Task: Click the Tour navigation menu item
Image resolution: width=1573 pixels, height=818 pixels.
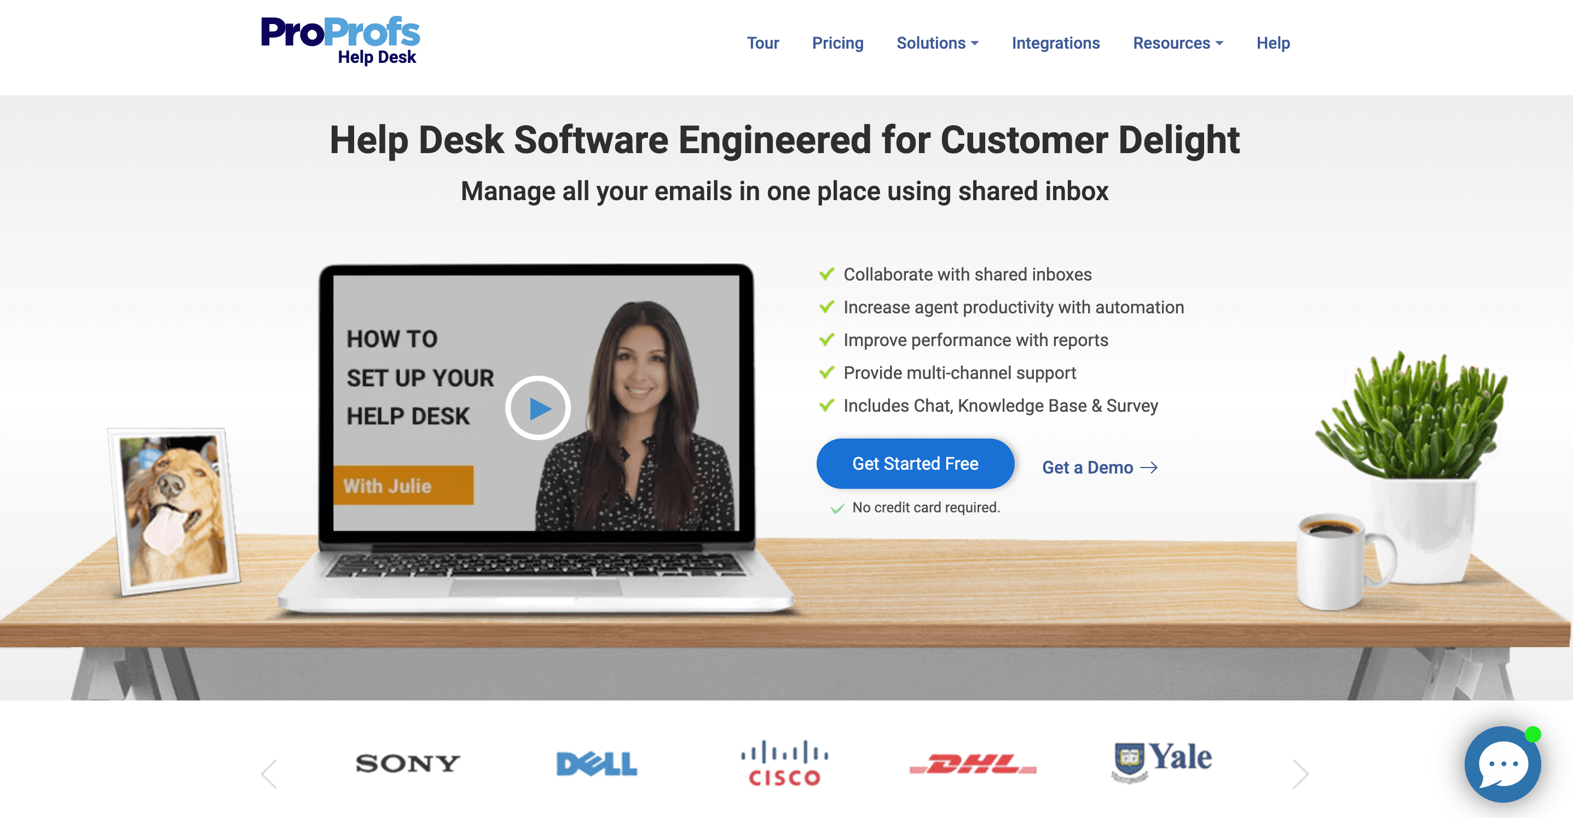Action: [x=762, y=42]
